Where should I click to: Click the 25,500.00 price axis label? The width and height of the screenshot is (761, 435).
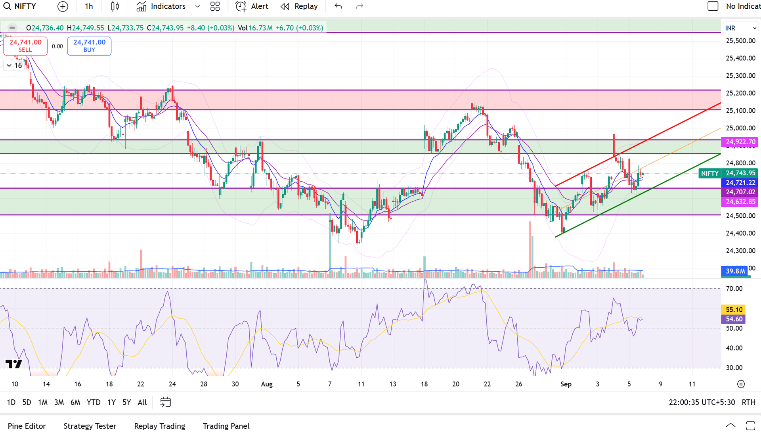click(740, 41)
